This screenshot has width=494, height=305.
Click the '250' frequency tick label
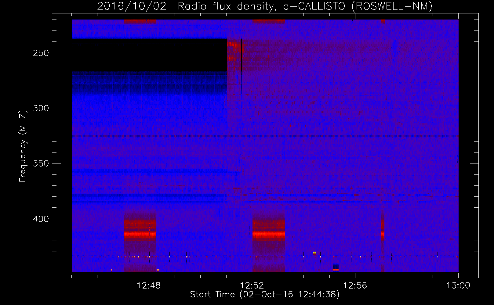(41, 53)
